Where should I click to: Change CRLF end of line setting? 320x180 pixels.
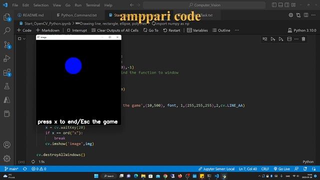coord(265,169)
